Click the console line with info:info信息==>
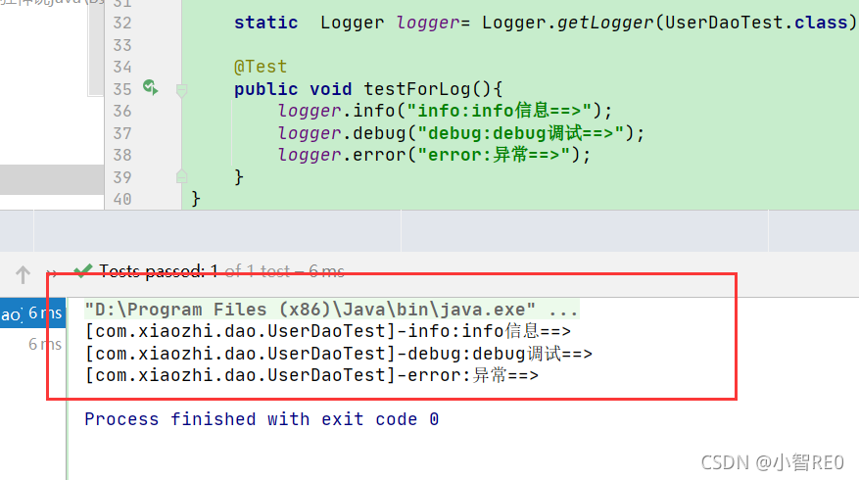This screenshot has height=480, width=859. tap(328, 331)
